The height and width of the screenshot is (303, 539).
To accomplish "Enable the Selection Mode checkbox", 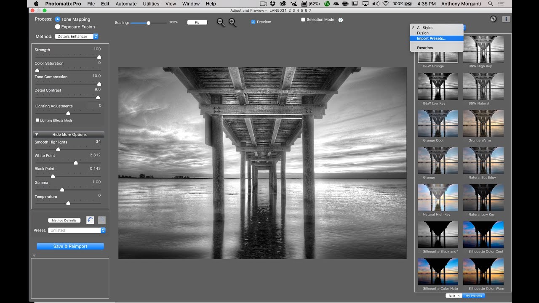I will (x=303, y=20).
